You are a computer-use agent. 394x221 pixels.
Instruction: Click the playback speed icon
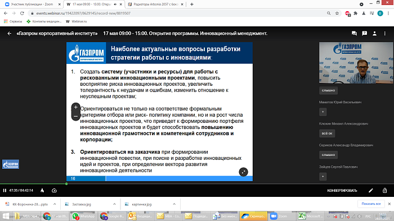point(54,191)
